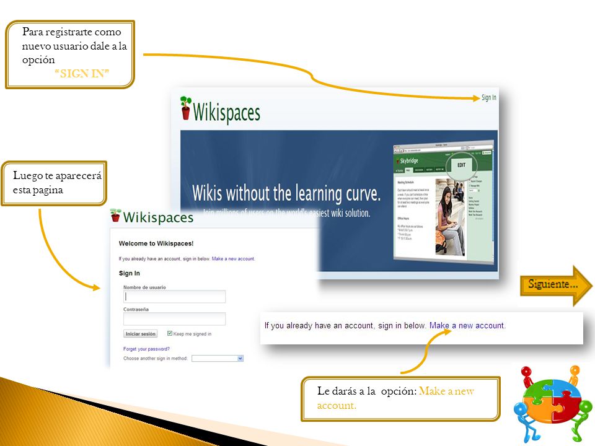Click the Skybridge wiki screenshot thumbnail
The image size is (595, 446).
(443, 203)
